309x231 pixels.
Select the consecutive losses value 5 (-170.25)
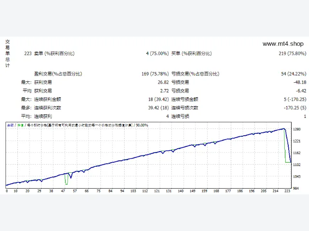pyautogui.click(x=295, y=100)
